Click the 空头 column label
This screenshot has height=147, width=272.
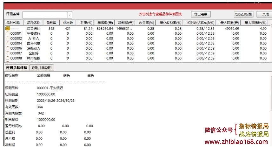point(90,75)
